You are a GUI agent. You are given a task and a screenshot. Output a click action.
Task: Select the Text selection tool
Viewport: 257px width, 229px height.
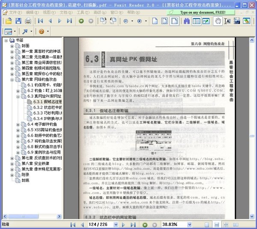click(227, 21)
